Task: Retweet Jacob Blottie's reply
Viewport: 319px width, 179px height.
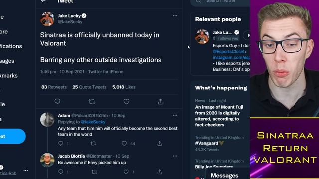Action: coord(94,172)
